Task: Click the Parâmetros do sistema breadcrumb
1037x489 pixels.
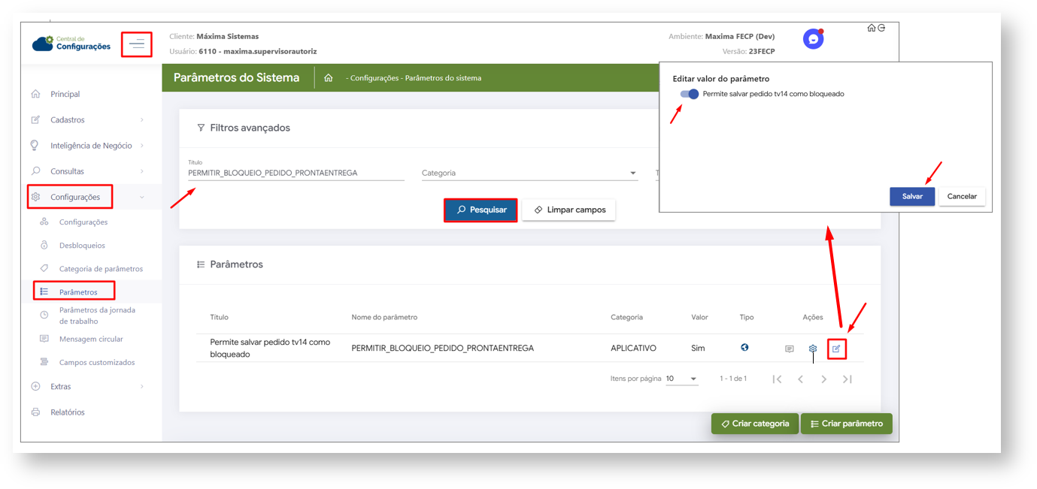Action: point(443,78)
